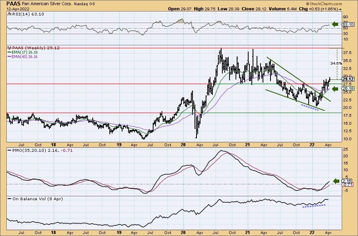Image resolution: width=358 pixels, height=236 pixels.
Task: Click the 34.6% upside target label
Action: click(x=336, y=64)
